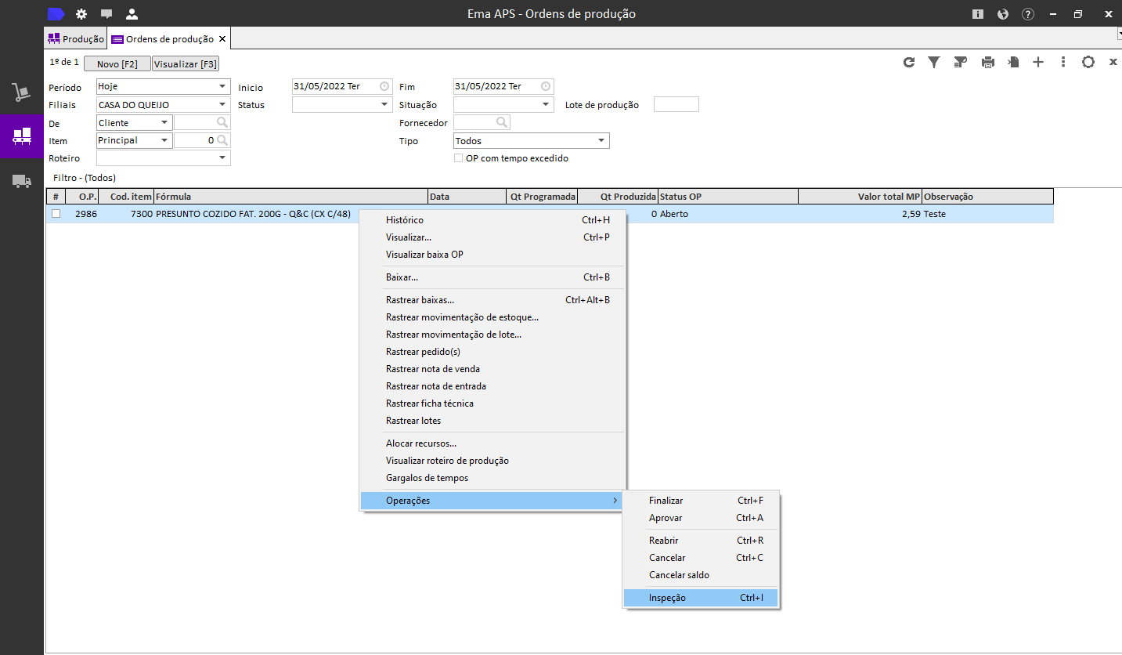Open the Filiais dropdown CASA DO QUEIJO
This screenshot has height=655, width=1122.
[x=223, y=105]
